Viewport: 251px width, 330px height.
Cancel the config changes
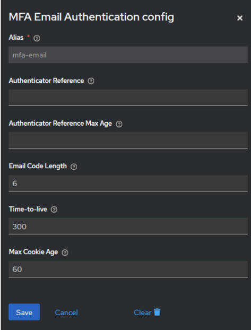[x=66, y=312]
